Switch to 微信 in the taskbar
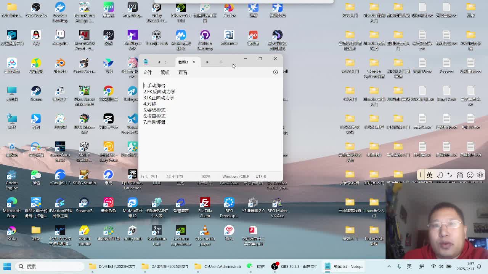Viewport: 488px width, 274px height. click(256, 266)
